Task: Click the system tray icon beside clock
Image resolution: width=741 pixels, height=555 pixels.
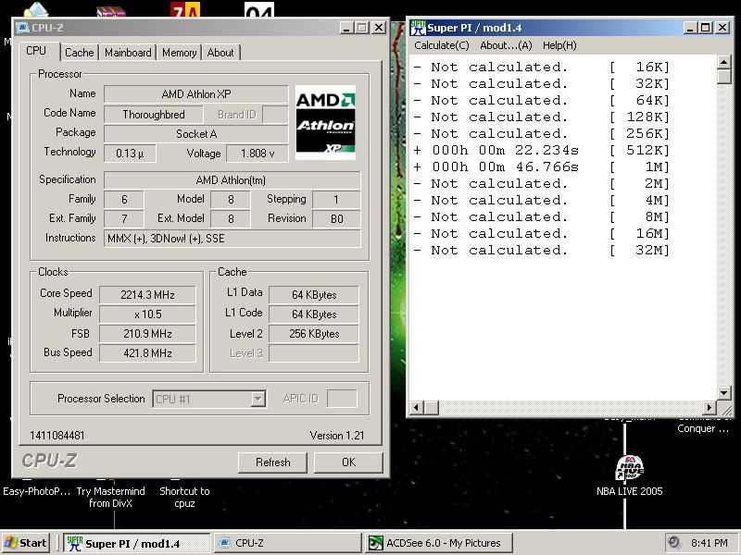Action: pyautogui.click(x=674, y=543)
